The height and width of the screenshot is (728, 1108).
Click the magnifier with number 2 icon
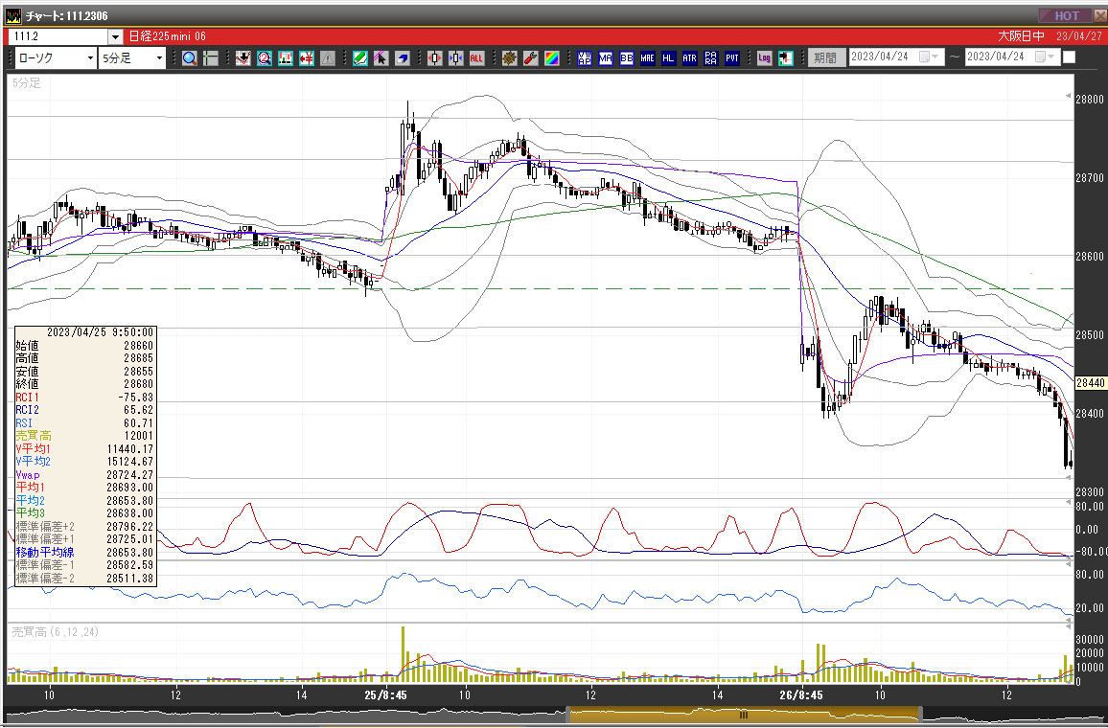[265, 58]
